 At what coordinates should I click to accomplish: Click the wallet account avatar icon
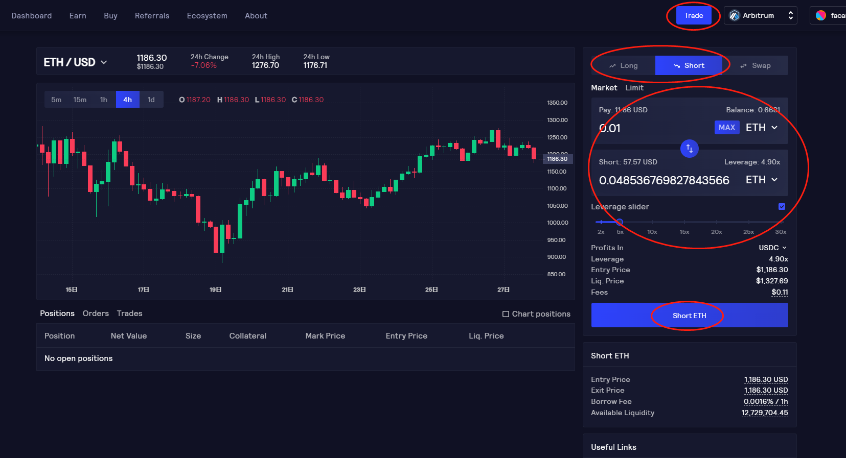click(x=821, y=16)
